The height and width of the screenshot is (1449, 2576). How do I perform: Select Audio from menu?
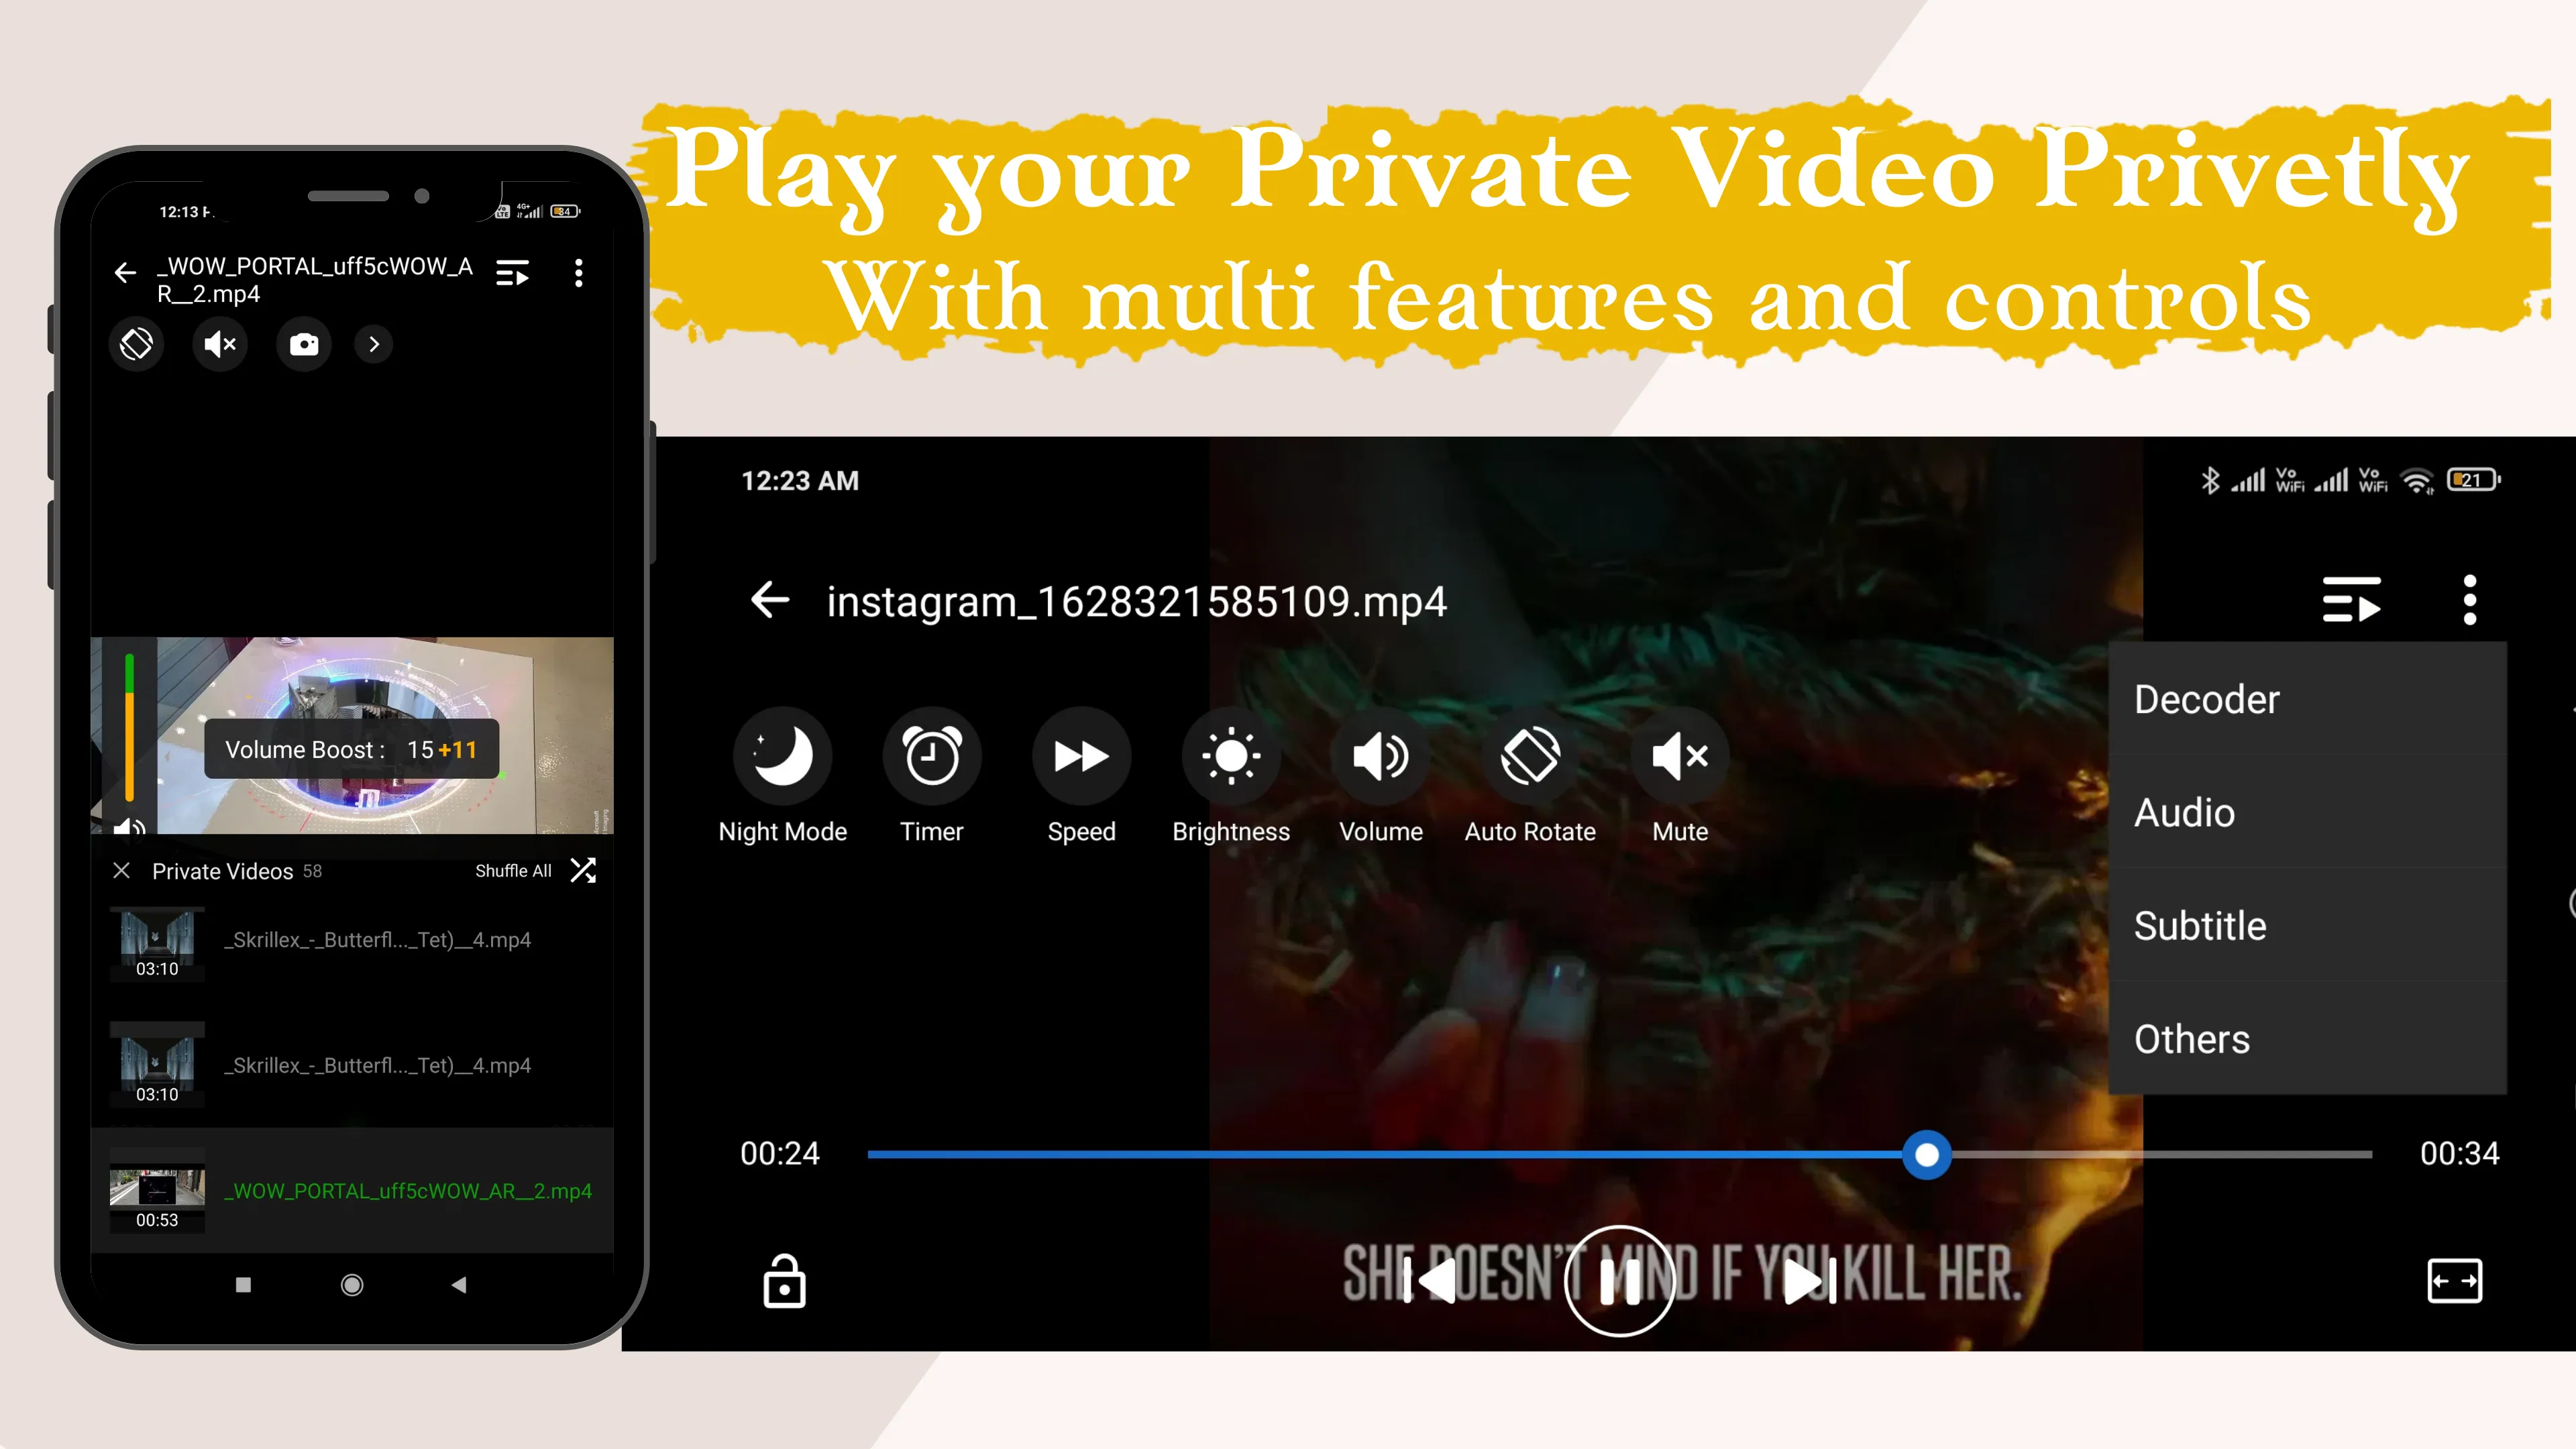tap(2184, 812)
